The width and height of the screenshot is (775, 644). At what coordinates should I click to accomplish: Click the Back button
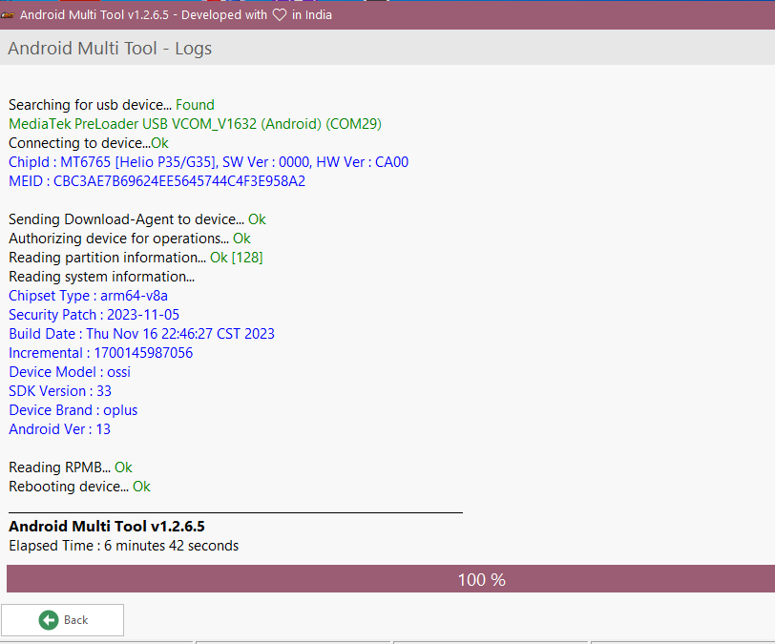click(x=63, y=620)
